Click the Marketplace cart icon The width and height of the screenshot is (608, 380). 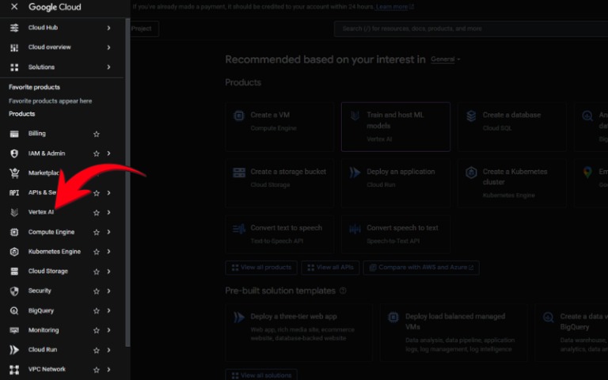coord(13,173)
